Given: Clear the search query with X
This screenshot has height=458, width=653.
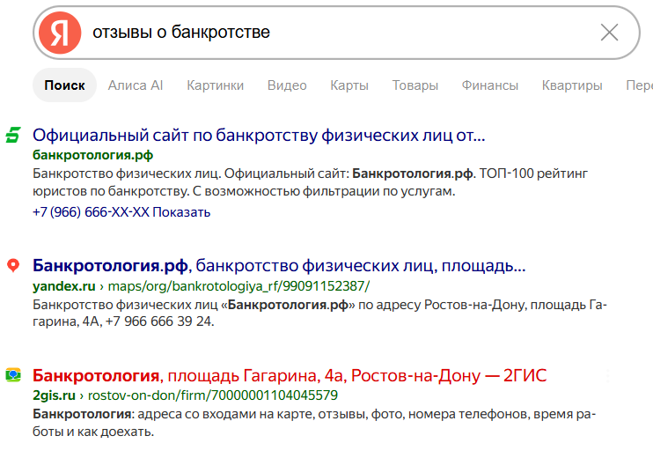Looking at the screenshot, I should pos(609,33).
